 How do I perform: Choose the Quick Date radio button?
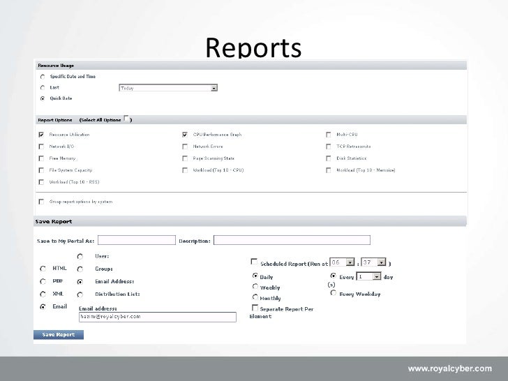pyautogui.click(x=43, y=98)
